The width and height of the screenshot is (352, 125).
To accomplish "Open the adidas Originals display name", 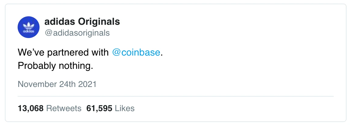I will coord(82,22).
